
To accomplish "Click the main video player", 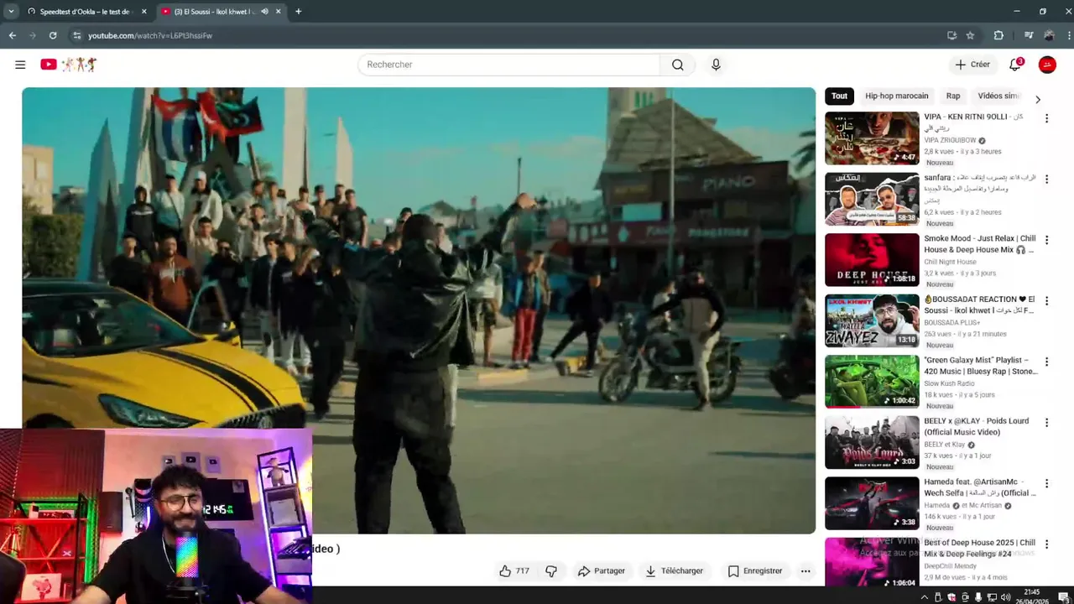I will [x=418, y=310].
